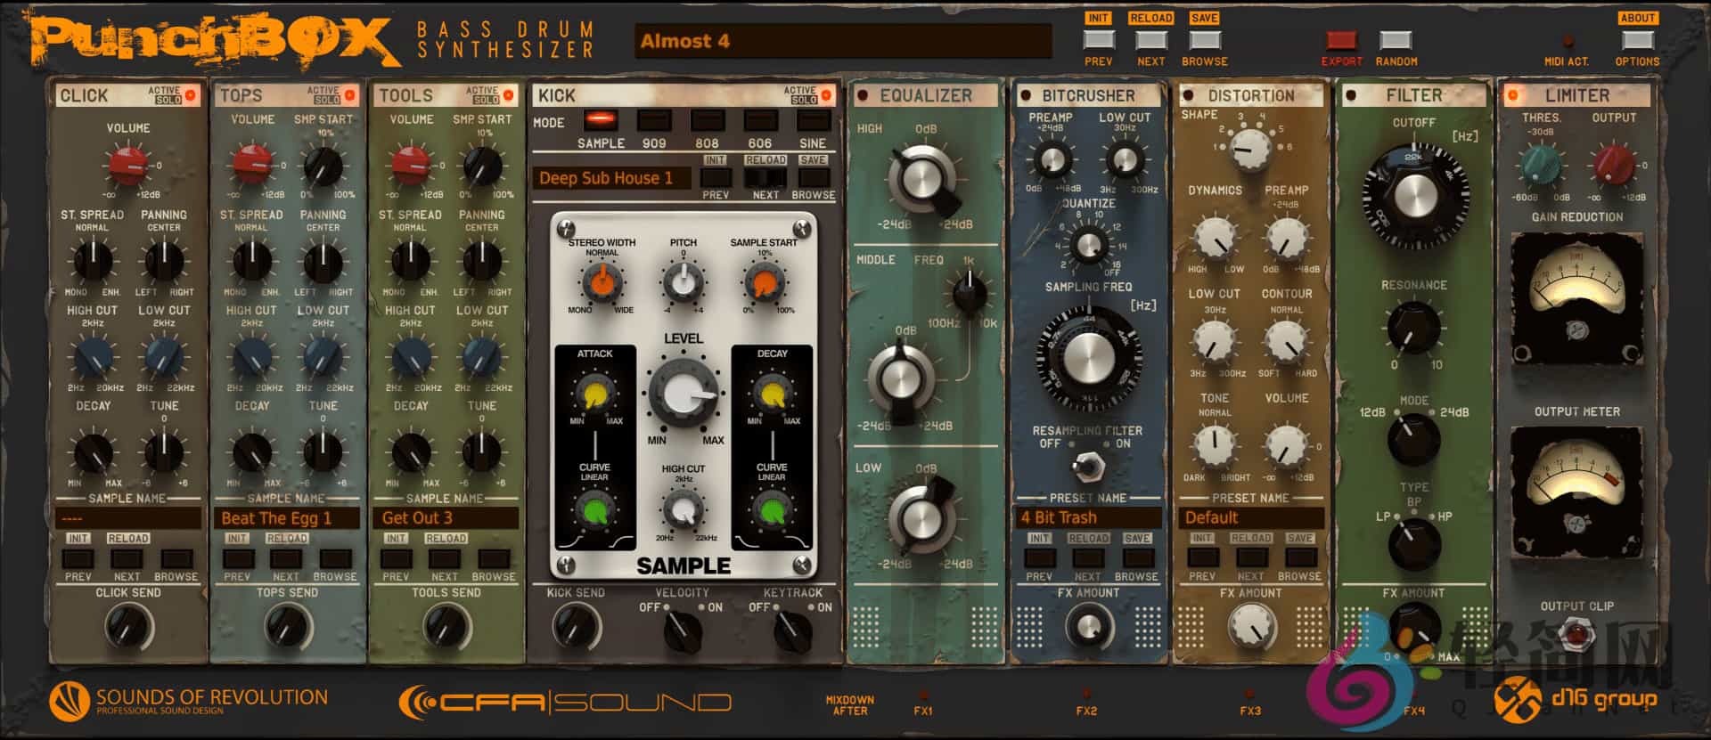Click the Kick sample BROWSE button
Viewport: 1711px width, 740px height.
pos(813,178)
